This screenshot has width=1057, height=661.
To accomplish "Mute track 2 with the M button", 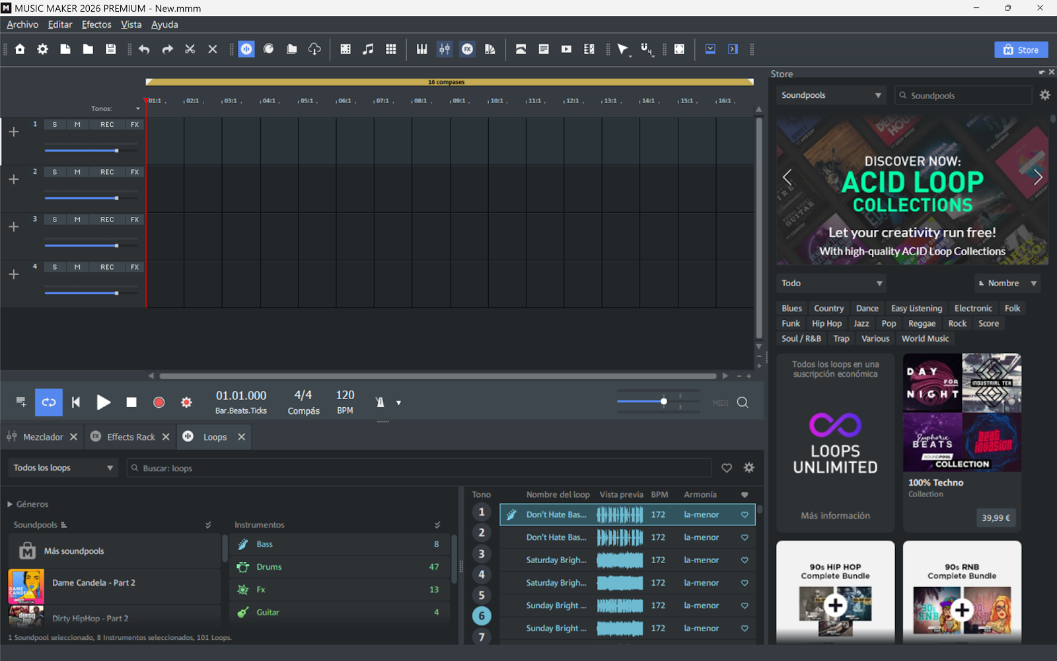I will [77, 172].
